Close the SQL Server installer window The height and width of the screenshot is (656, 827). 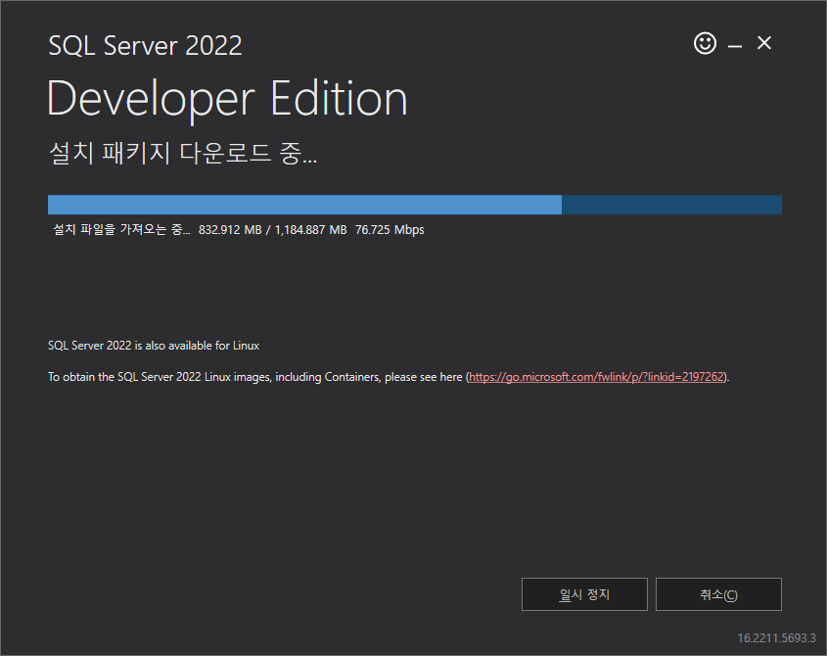pos(763,43)
